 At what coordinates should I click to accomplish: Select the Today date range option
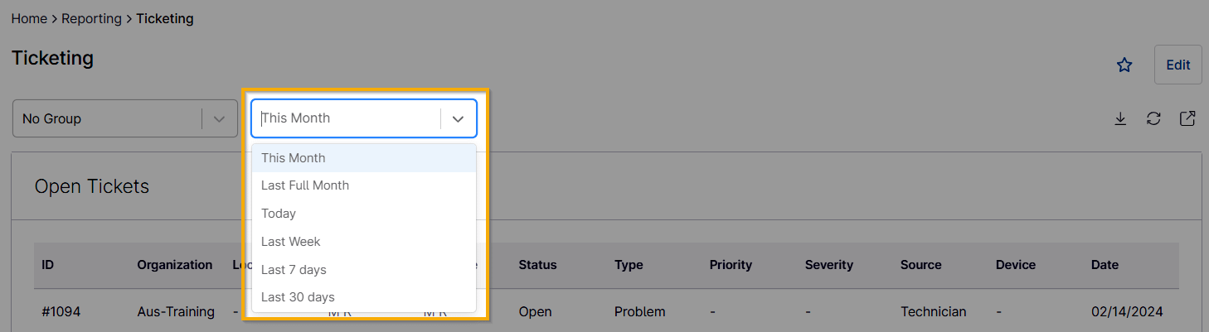click(279, 214)
